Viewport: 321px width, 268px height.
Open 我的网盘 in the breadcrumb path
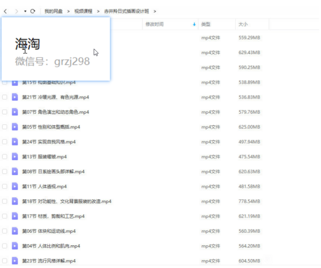click(54, 11)
